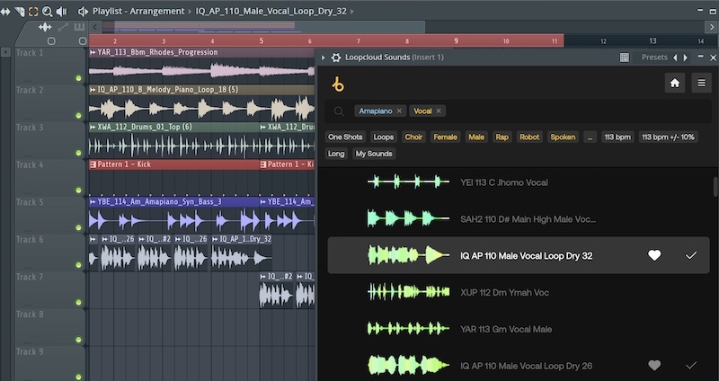The width and height of the screenshot is (719, 381).
Task: Click checkmark on IQ AP 110 Dry 32 row
Action: click(690, 255)
